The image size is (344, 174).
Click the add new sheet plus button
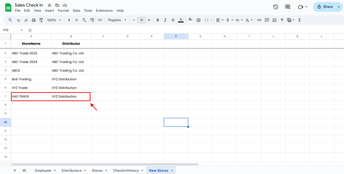coord(14,170)
